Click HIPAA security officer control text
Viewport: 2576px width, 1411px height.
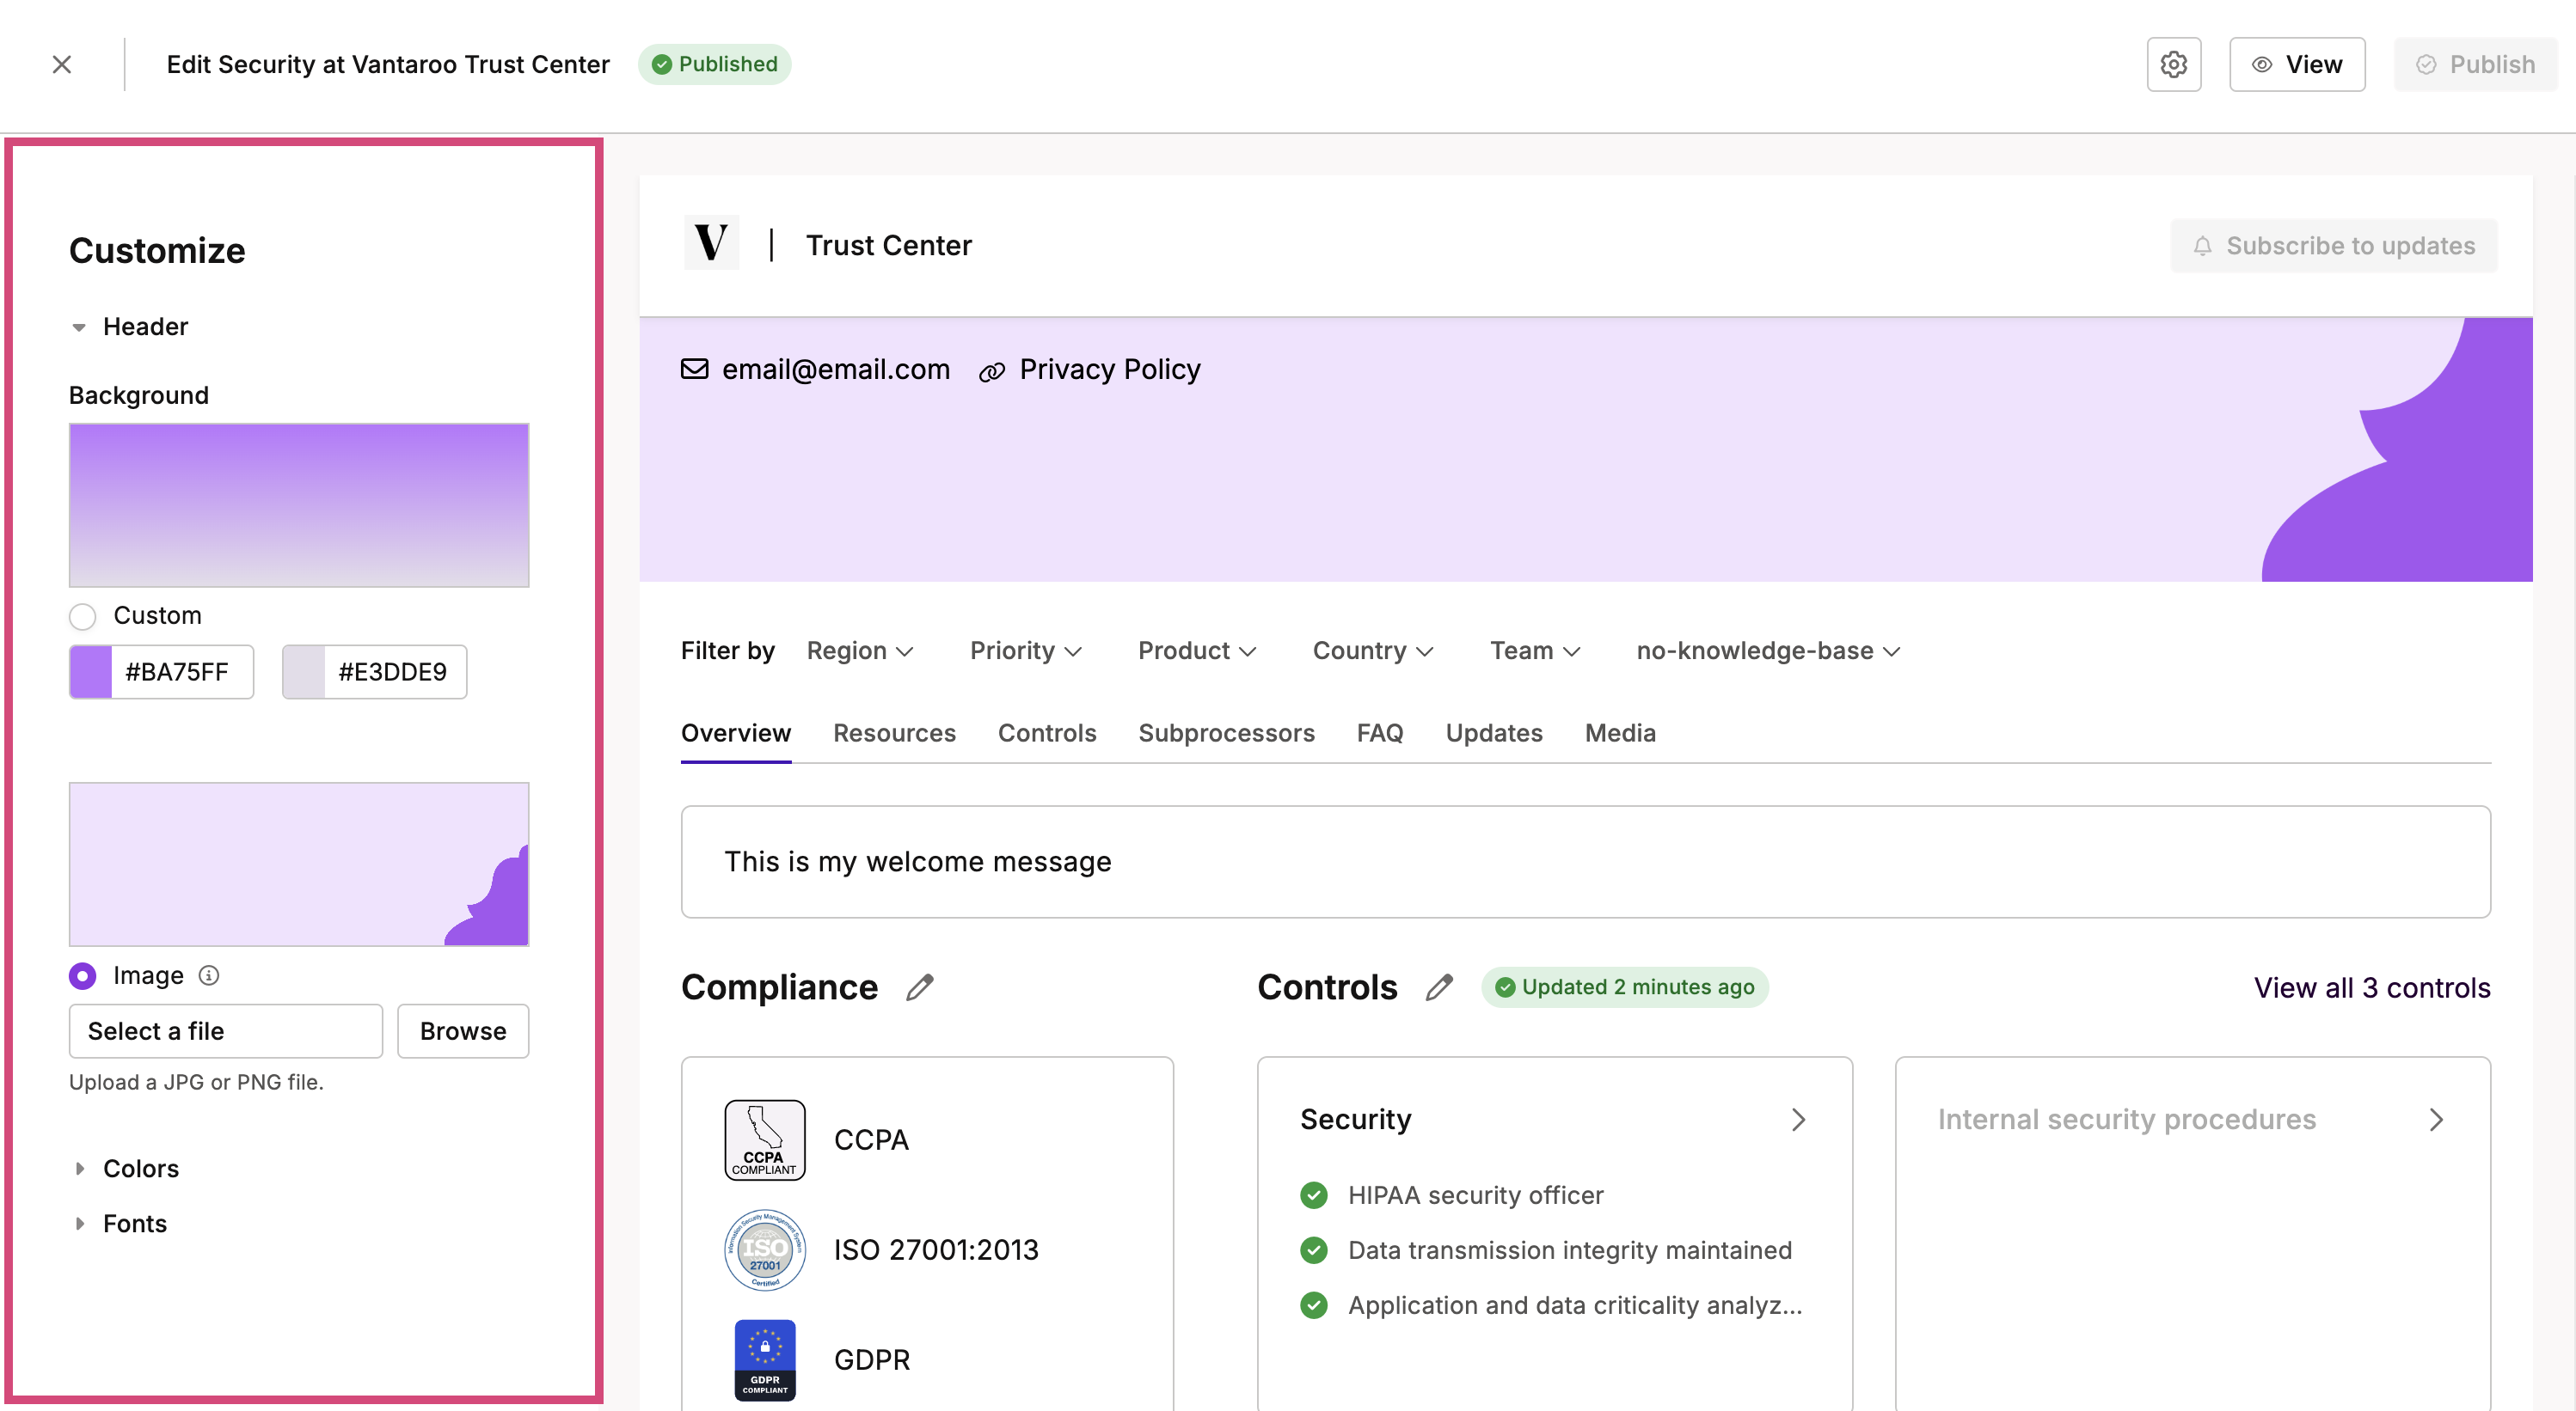point(1475,1195)
